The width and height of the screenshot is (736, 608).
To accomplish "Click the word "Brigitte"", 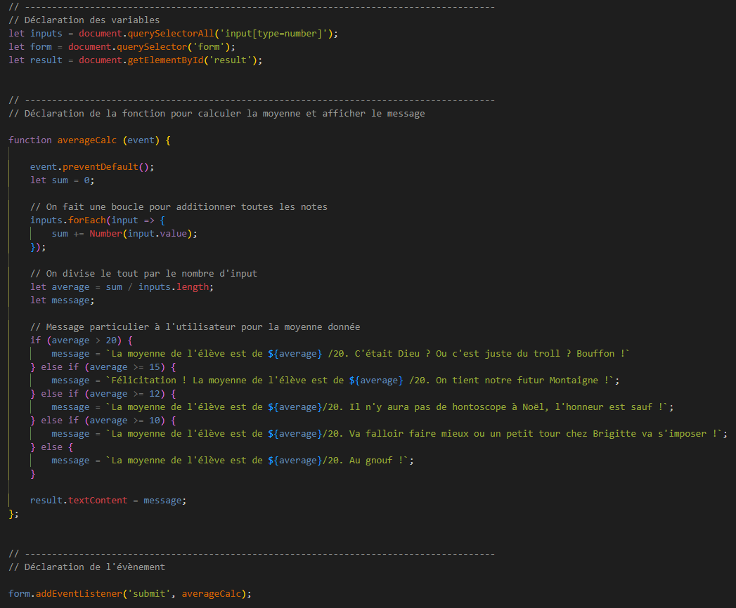I will coord(614,434).
